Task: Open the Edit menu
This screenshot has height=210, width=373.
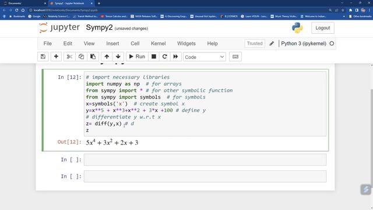Action: point(68,44)
